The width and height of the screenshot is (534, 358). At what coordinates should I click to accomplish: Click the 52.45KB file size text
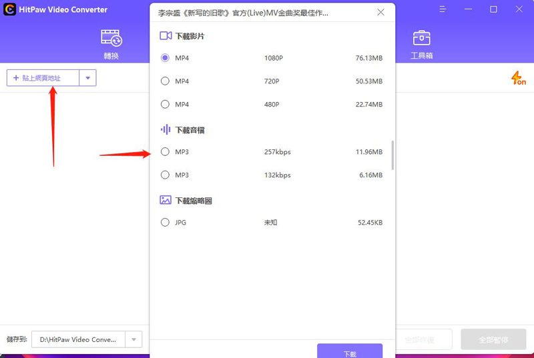[x=370, y=223]
